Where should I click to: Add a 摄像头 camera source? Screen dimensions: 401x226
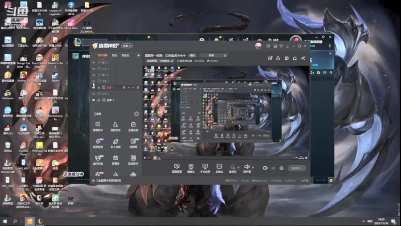click(x=191, y=168)
